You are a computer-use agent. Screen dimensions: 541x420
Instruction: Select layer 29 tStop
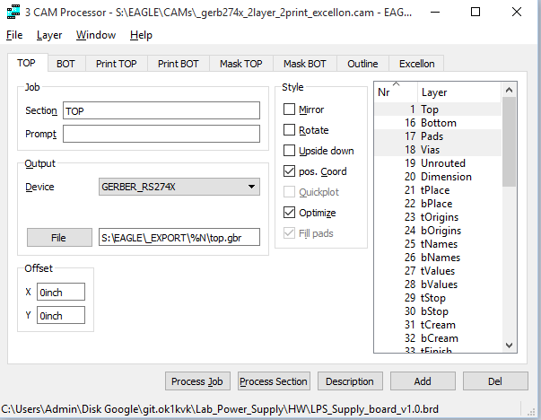point(438,297)
